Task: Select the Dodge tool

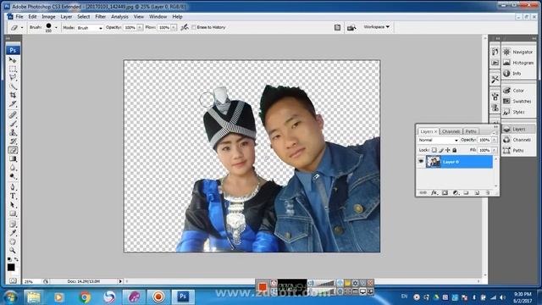Action: (x=13, y=176)
